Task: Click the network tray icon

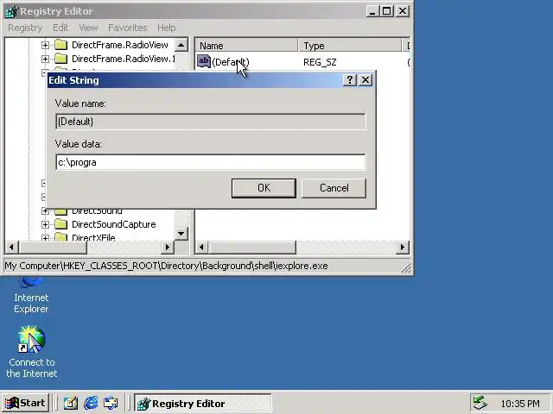Action: pos(480,403)
